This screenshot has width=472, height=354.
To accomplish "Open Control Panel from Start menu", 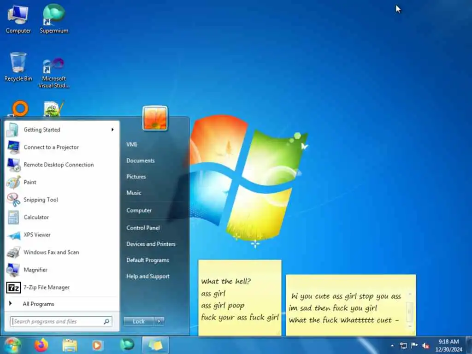I will pyautogui.click(x=143, y=228).
